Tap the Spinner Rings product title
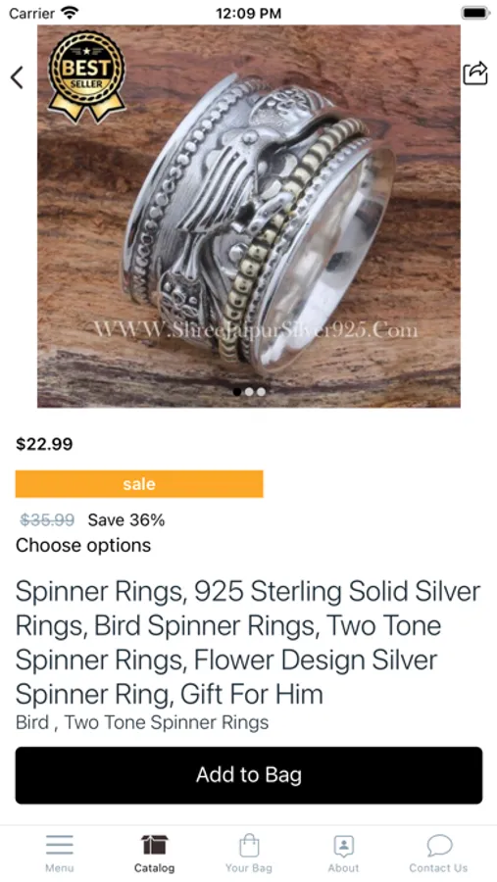Screen dimensions: 497x882 tap(248, 642)
